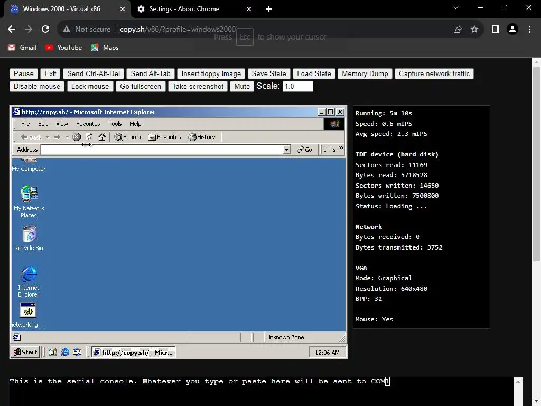Select Internet Explorer desktop icon
541x406 pixels.
[29, 281]
